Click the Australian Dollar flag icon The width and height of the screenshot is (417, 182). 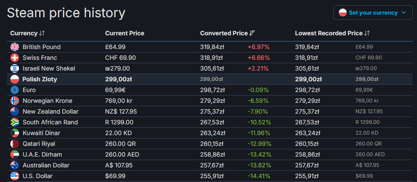click(15, 165)
